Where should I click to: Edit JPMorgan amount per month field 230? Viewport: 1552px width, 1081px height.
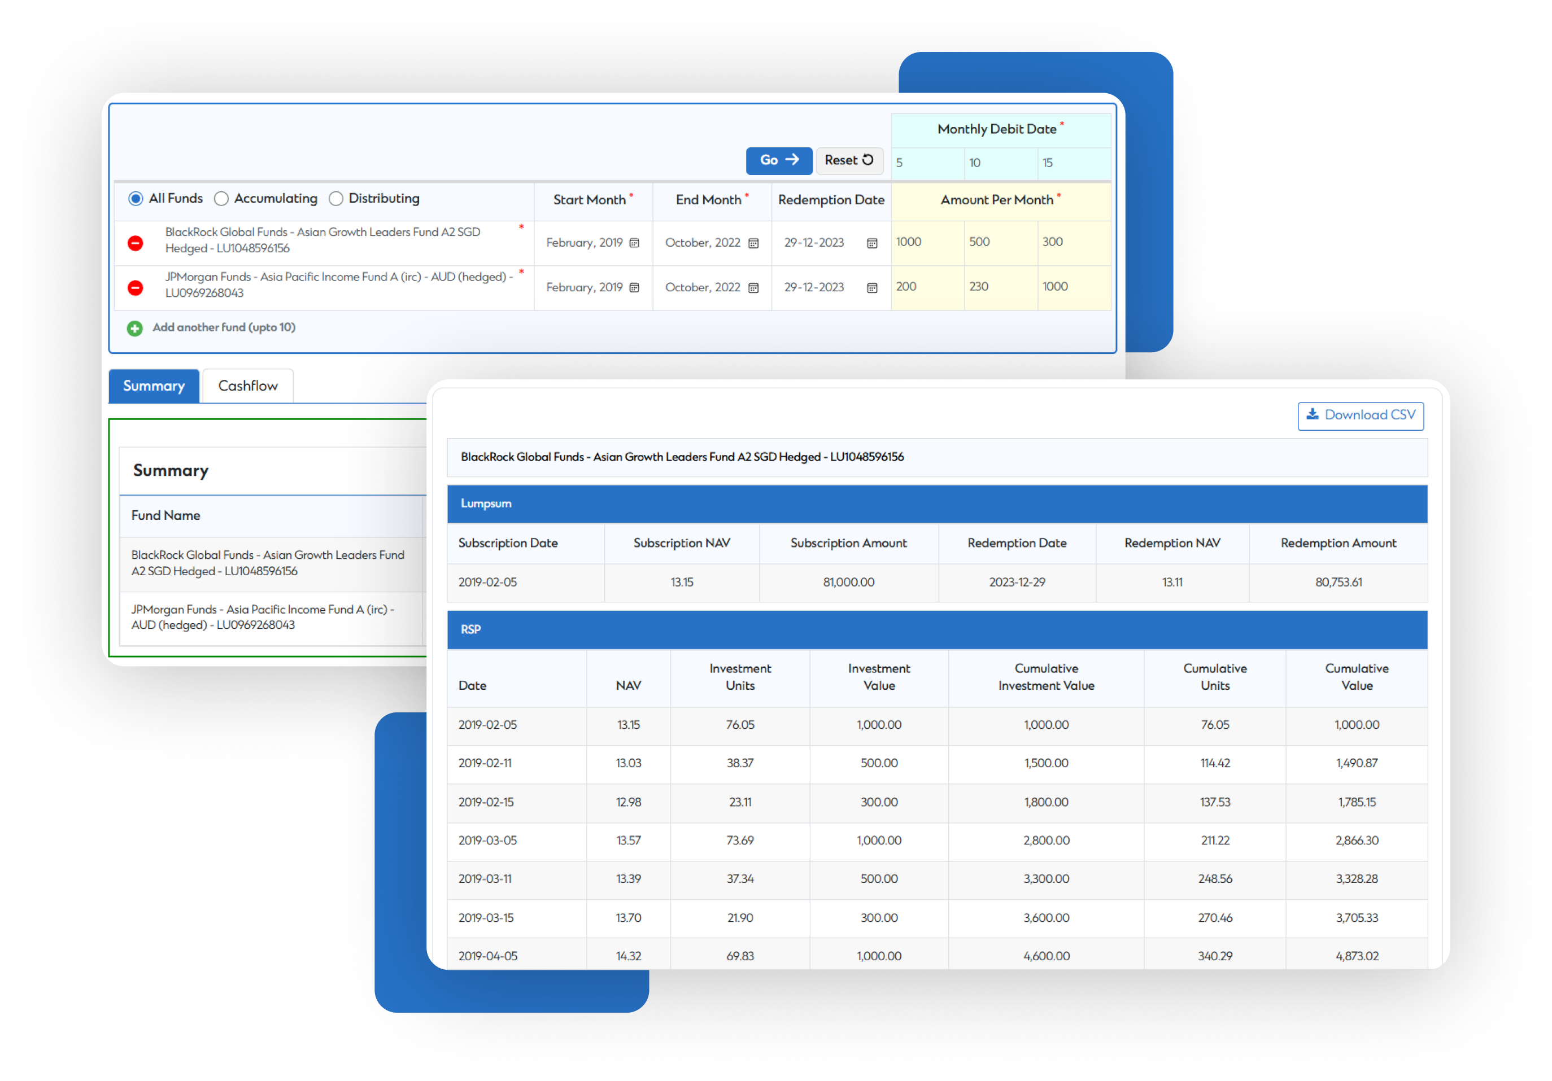click(x=1000, y=287)
